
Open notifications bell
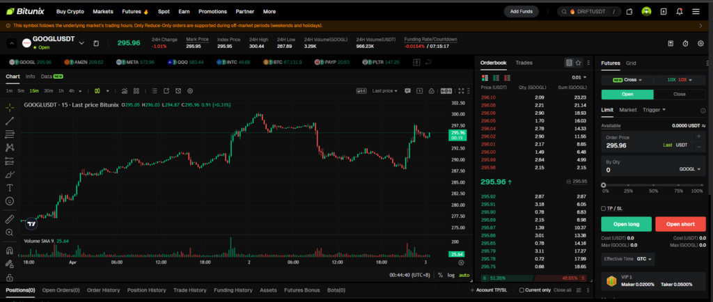click(680, 11)
